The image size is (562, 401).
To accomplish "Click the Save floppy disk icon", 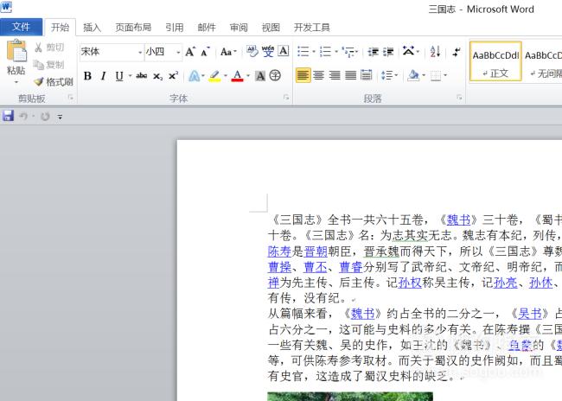I will tap(8, 116).
